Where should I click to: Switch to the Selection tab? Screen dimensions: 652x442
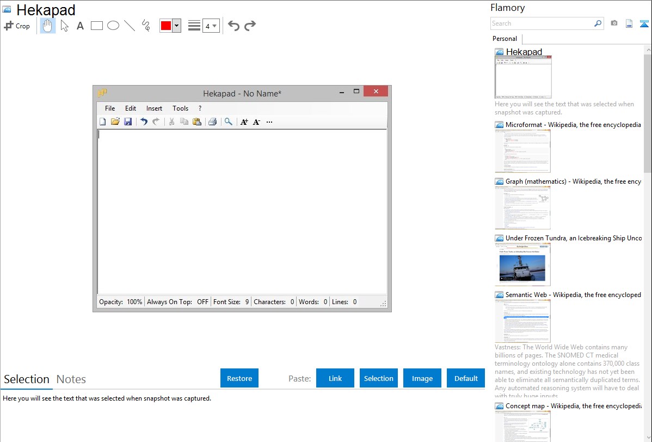pyautogui.click(x=27, y=379)
